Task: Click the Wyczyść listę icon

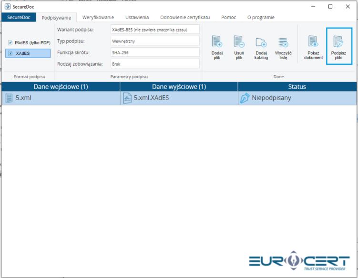Action: [x=283, y=42]
